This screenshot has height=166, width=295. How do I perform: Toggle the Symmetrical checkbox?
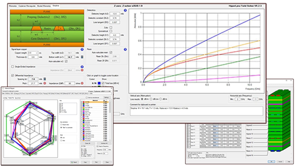pos(111,31)
